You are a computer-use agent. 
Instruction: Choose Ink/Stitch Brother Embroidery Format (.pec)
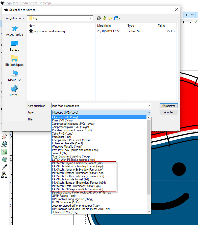tap(99, 173)
